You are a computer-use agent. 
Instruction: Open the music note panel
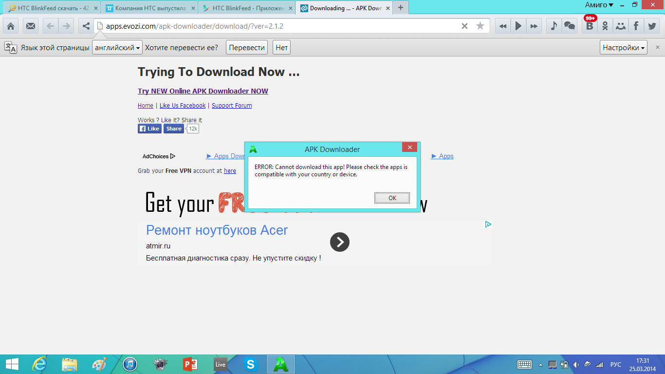pyautogui.click(x=554, y=26)
